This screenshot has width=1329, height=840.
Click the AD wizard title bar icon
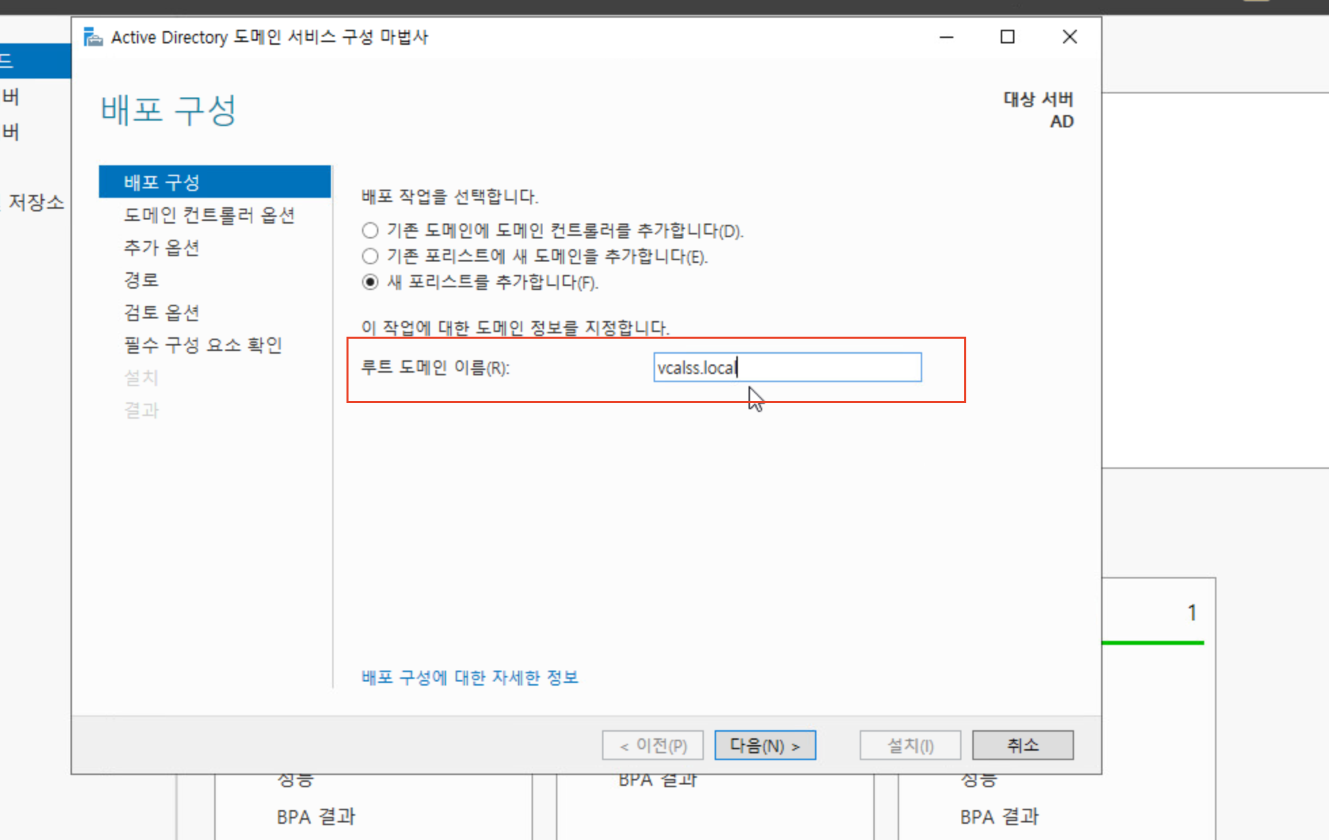93,37
